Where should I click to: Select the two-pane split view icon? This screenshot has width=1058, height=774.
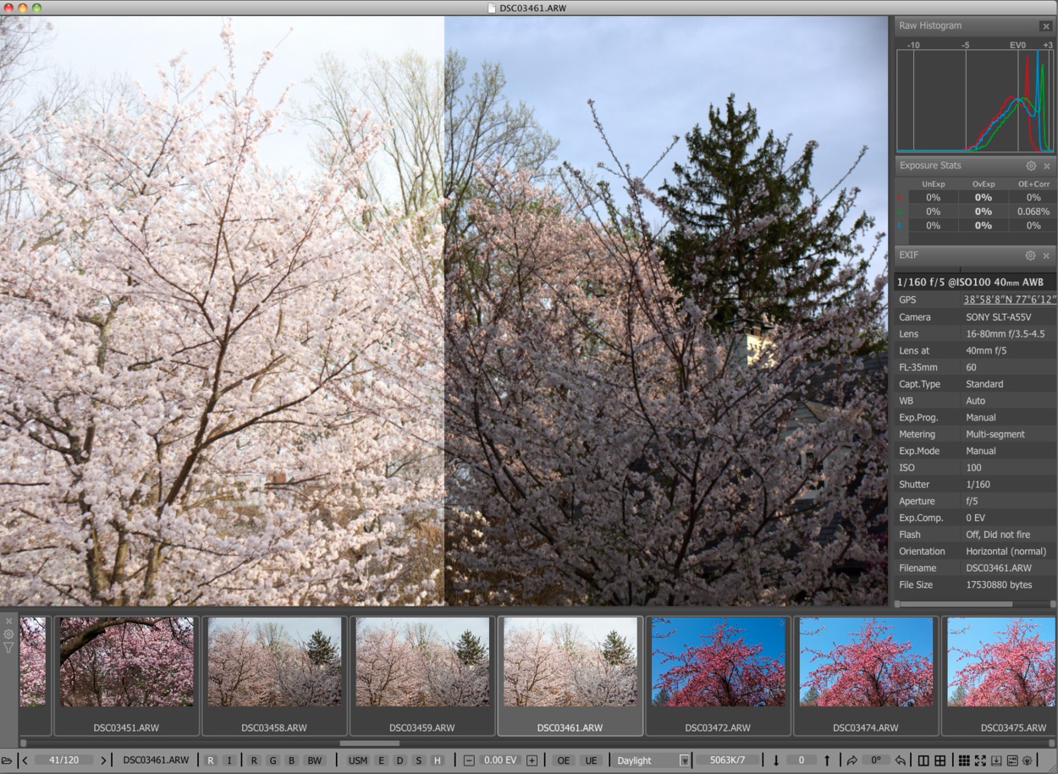click(x=923, y=760)
